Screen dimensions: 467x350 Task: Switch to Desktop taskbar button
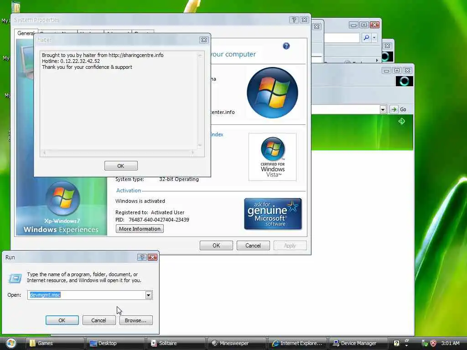(116, 343)
